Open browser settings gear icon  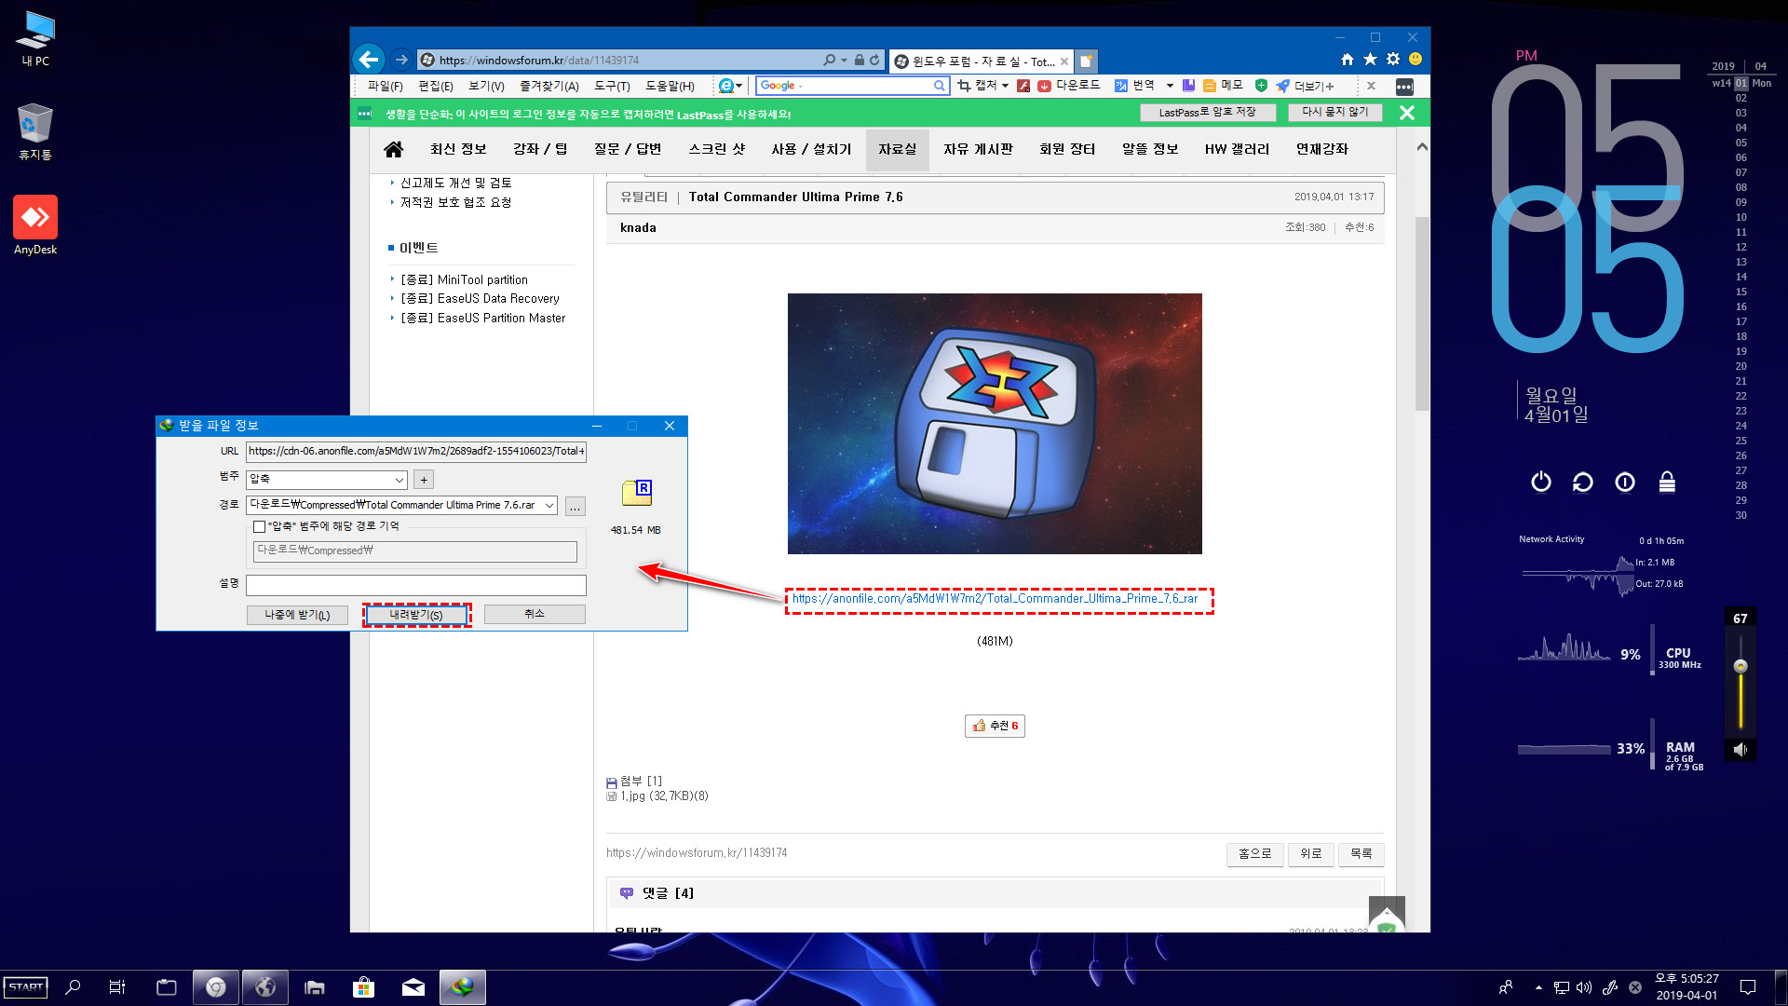1393,60
